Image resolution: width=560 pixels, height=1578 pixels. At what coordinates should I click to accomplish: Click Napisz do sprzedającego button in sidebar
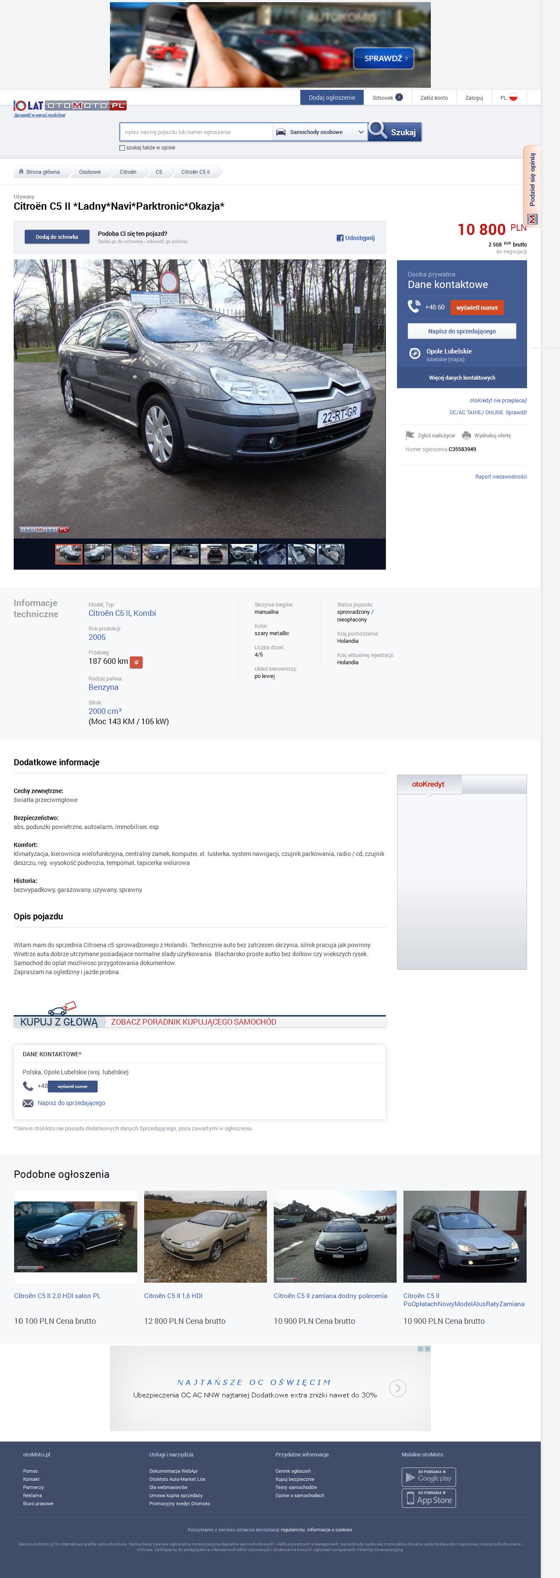click(x=462, y=331)
